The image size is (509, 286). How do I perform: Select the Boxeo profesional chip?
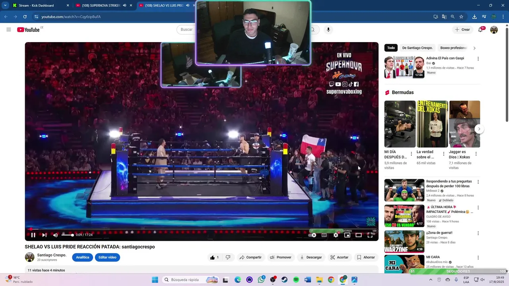point(453,48)
